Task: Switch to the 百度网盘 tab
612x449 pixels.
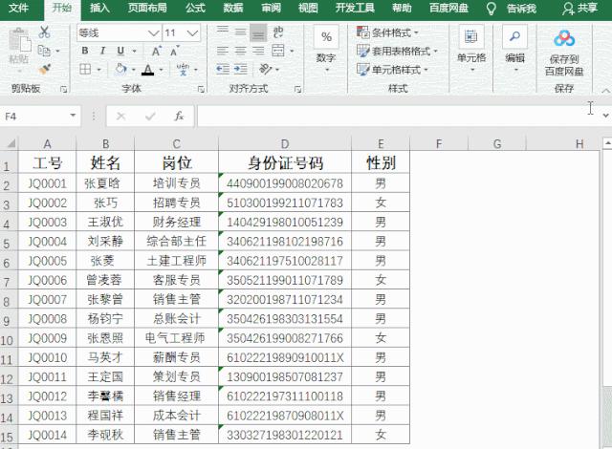Action: click(x=448, y=8)
